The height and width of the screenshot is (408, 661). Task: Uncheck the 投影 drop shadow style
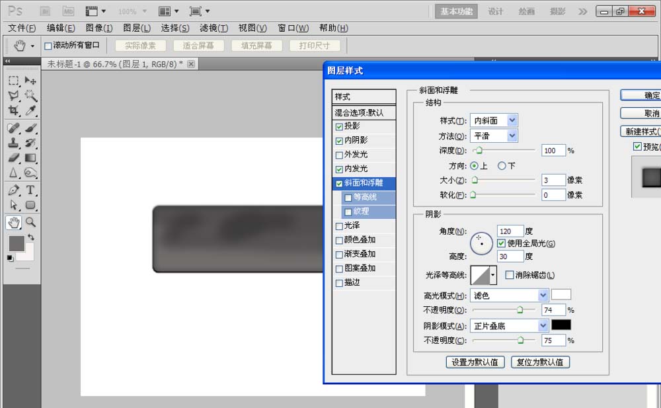[340, 126]
